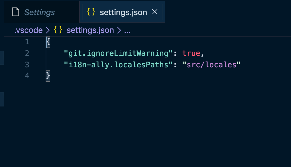Image resolution: width=291 pixels, height=167 pixels.
Task: Open the ... breadcrumb symbol picker
Action: click(x=127, y=31)
